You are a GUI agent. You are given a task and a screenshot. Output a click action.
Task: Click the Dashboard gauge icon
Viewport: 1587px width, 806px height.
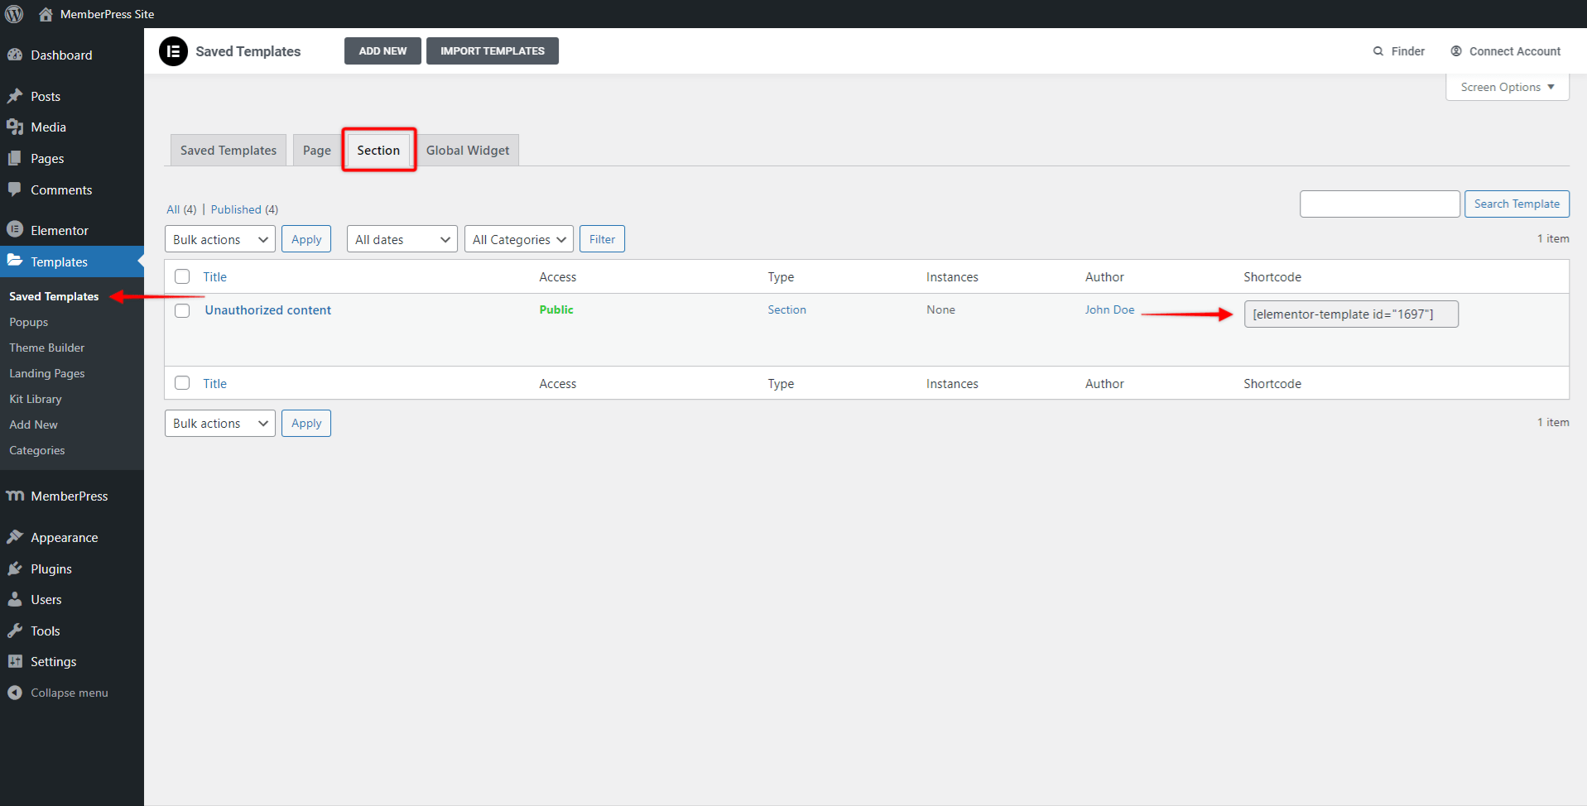pos(15,55)
